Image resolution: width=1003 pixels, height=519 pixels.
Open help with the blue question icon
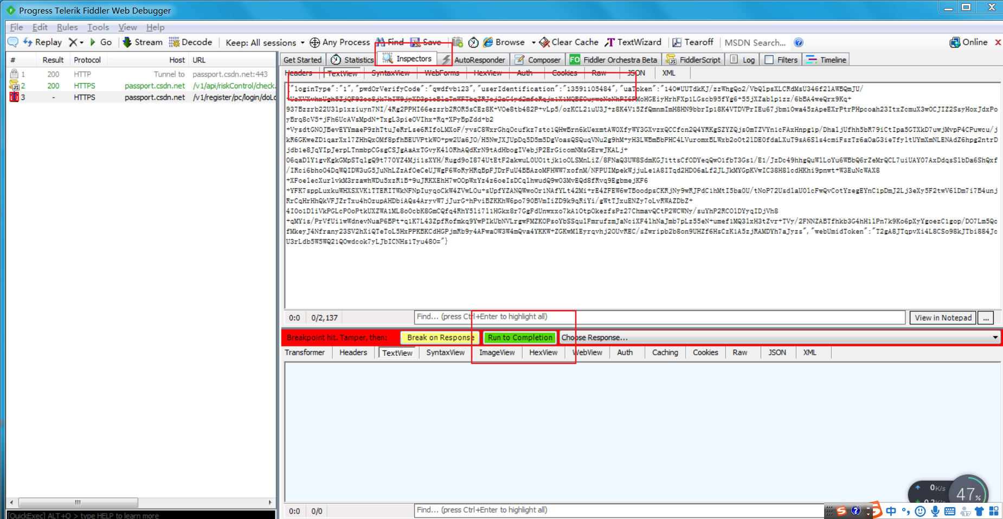[799, 42]
